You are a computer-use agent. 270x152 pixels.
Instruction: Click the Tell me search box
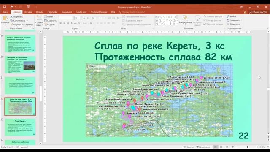(132, 12)
